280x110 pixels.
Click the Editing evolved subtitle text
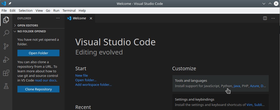pos(99,52)
